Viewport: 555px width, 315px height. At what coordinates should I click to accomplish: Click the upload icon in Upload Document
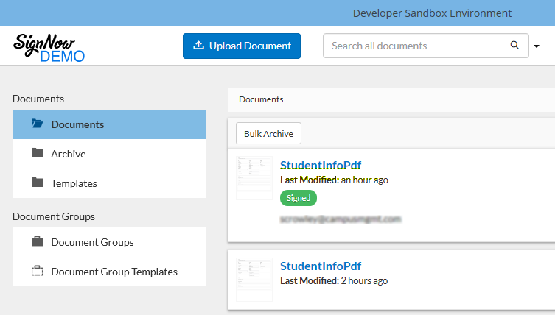(198, 46)
